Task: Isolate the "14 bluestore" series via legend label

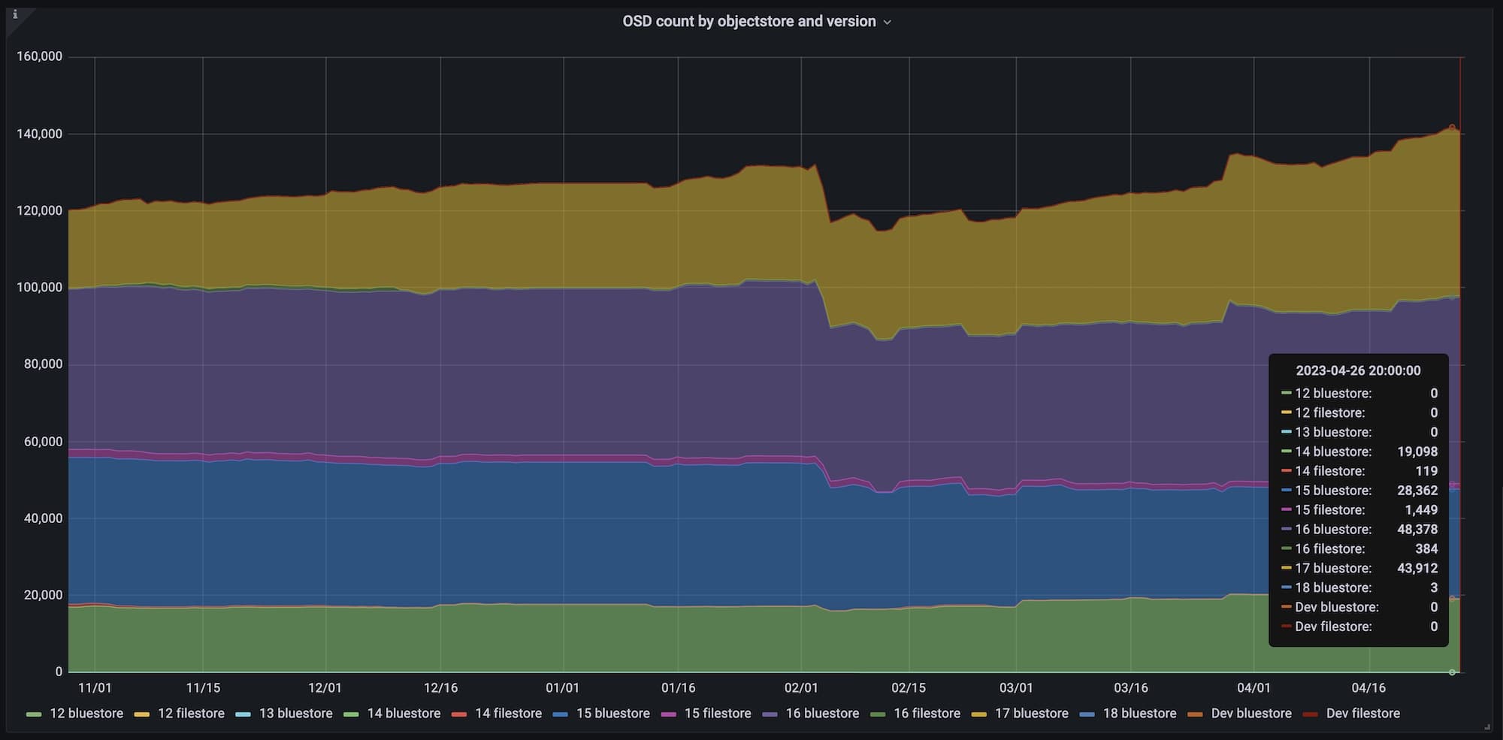Action: pos(404,714)
